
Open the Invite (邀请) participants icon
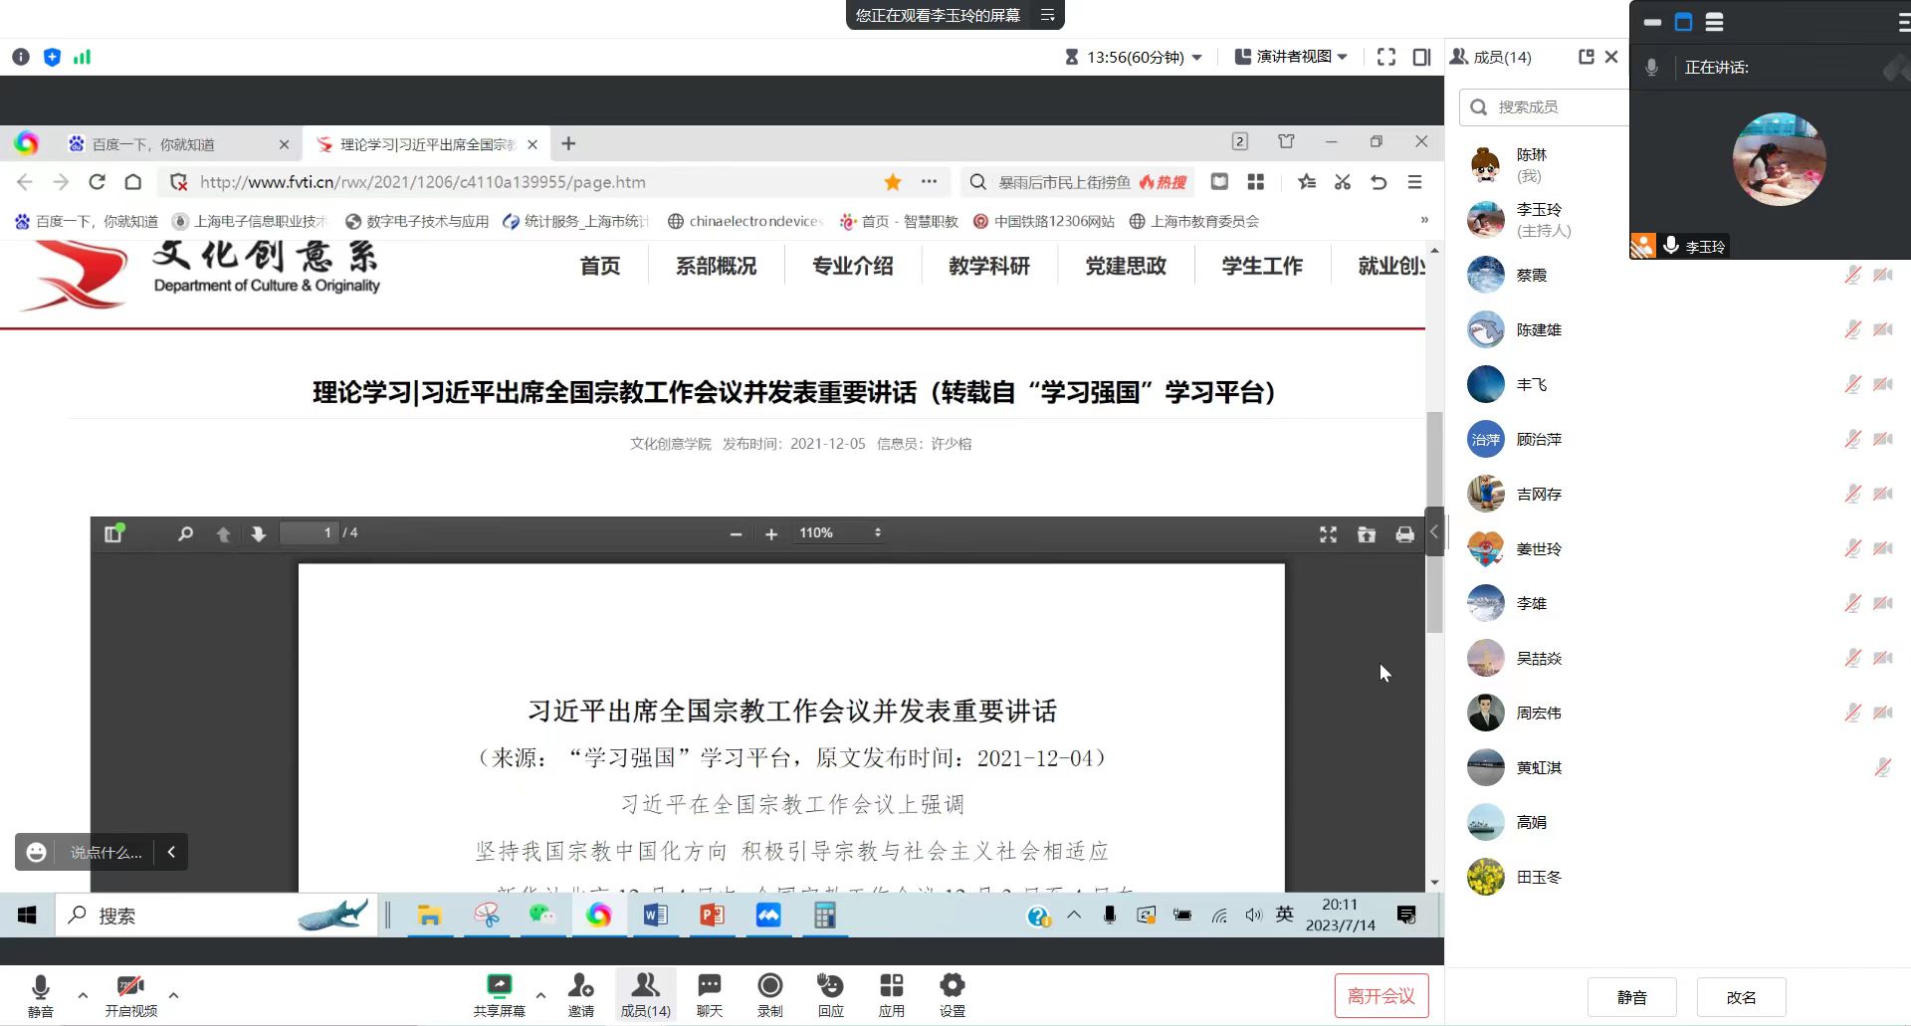pyautogui.click(x=581, y=986)
